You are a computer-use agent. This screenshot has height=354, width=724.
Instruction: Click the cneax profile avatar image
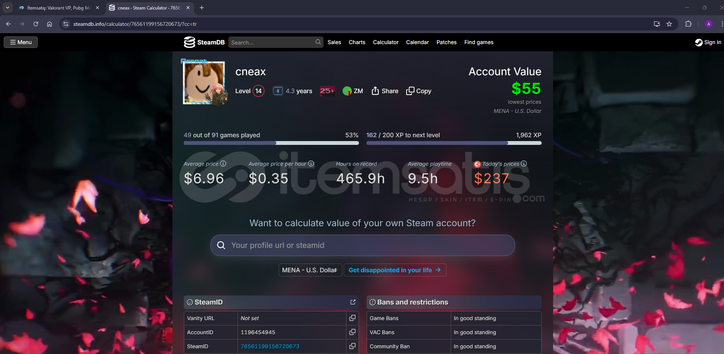tap(204, 83)
